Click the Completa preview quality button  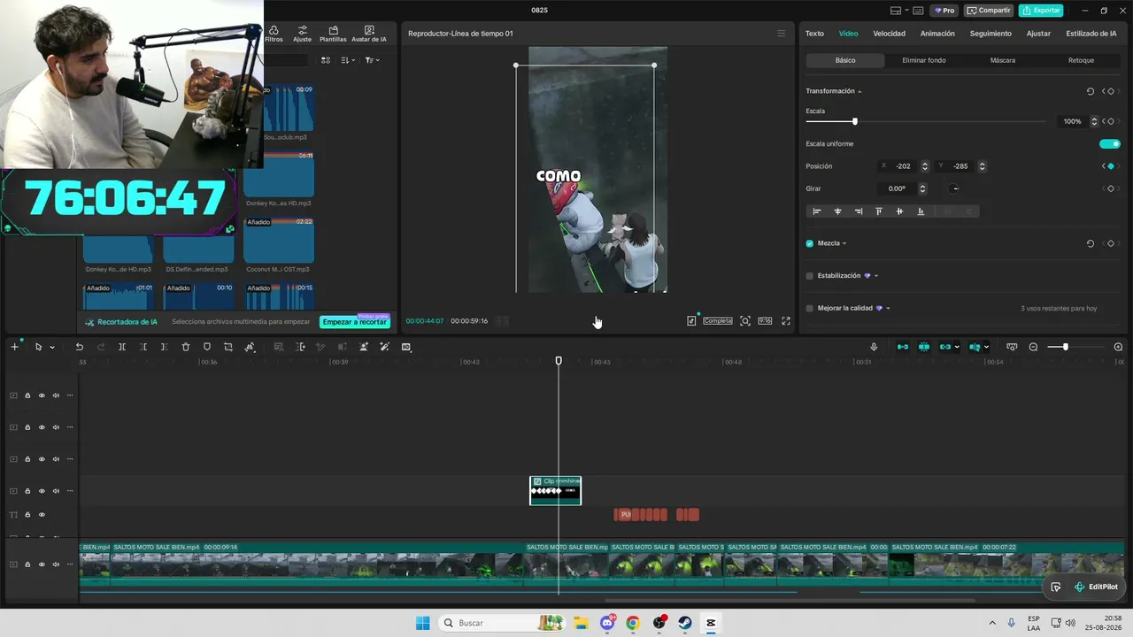click(x=718, y=321)
